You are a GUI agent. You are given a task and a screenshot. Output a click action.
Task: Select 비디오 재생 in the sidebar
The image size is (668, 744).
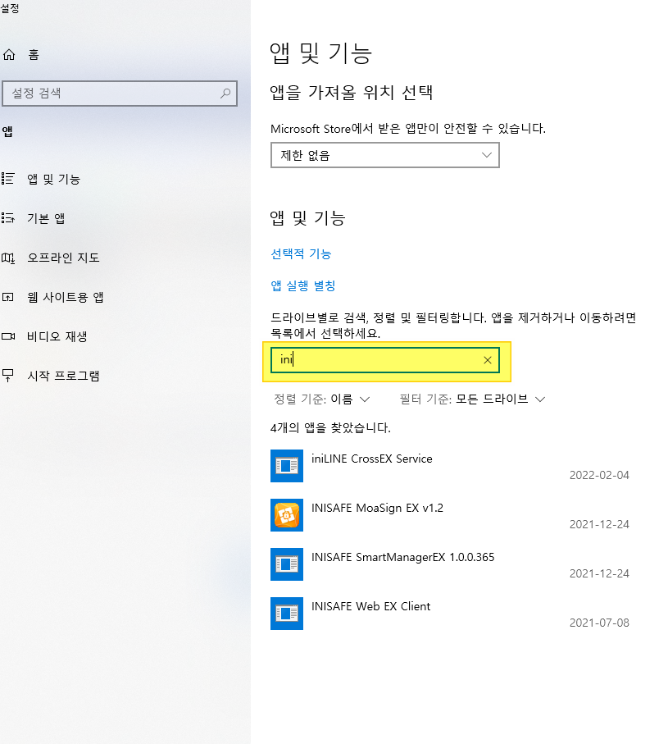tap(57, 336)
